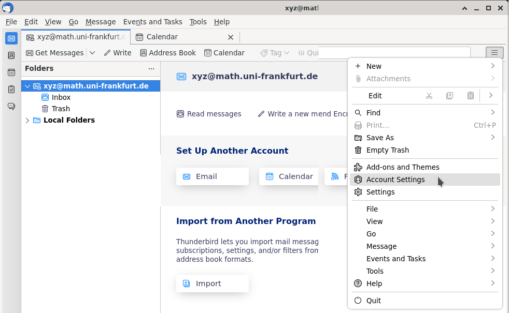
Task: Click the Copy icon in Edit row
Action: [x=449, y=96]
